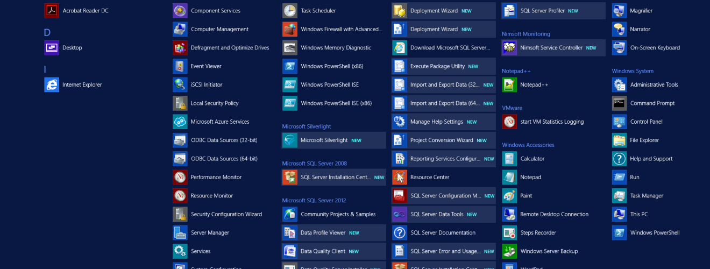This screenshot has width=710, height=269.
Task: Open Reporting Services Configuration icon
Action: point(400,159)
